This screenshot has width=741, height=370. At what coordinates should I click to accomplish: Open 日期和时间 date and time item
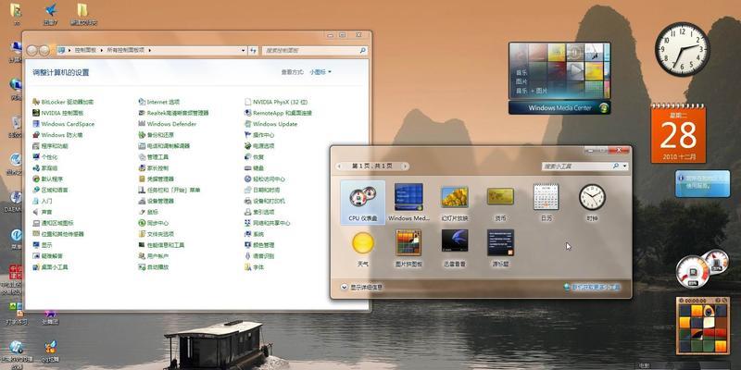pyautogui.click(x=262, y=190)
